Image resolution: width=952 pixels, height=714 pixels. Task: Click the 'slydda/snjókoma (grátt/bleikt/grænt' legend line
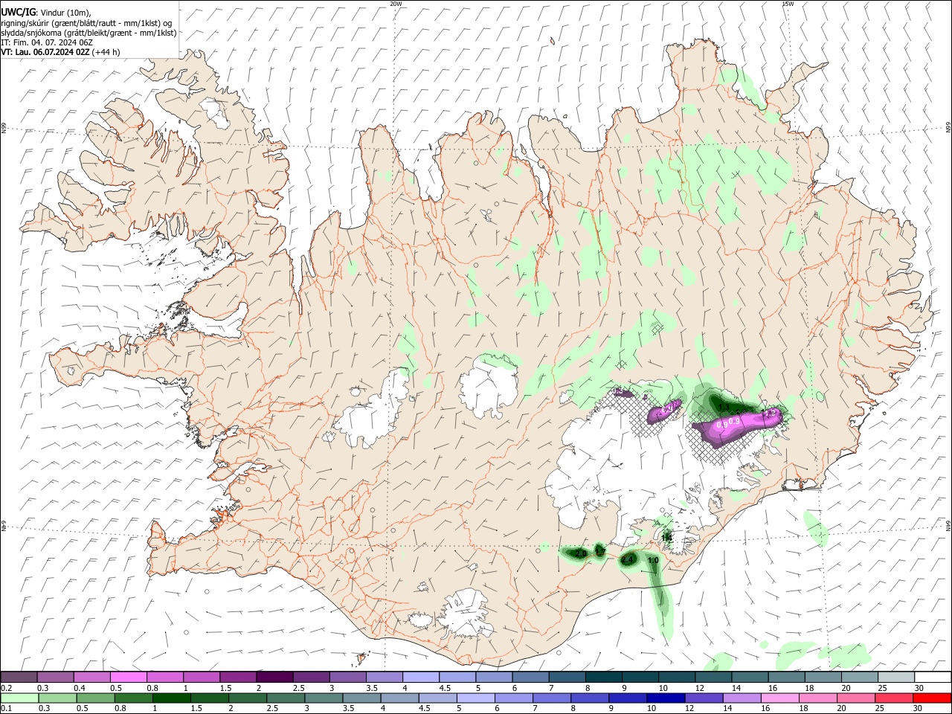[x=89, y=33]
